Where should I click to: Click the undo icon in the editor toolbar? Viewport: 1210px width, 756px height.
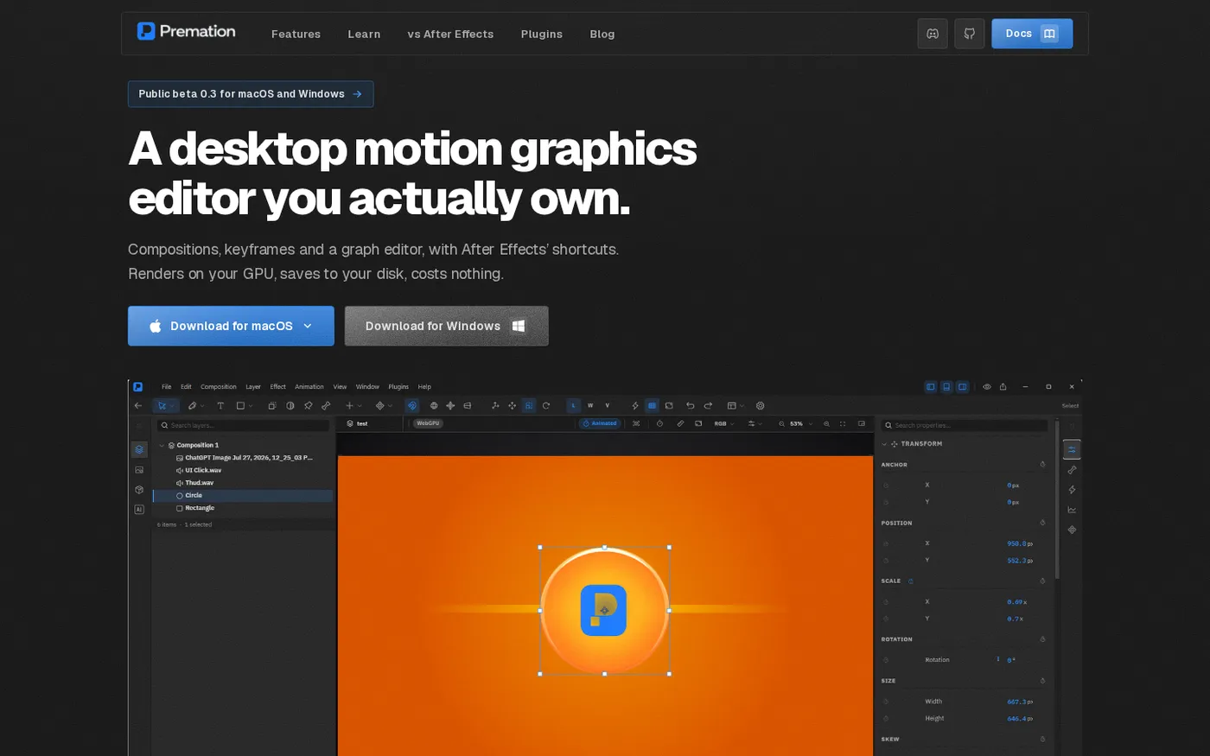click(690, 405)
